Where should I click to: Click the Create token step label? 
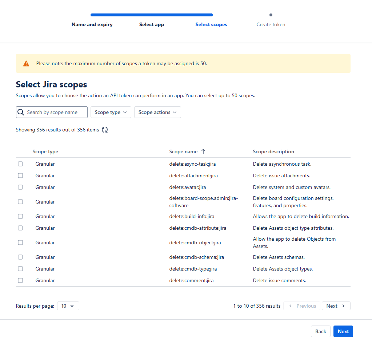pyautogui.click(x=271, y=24)
